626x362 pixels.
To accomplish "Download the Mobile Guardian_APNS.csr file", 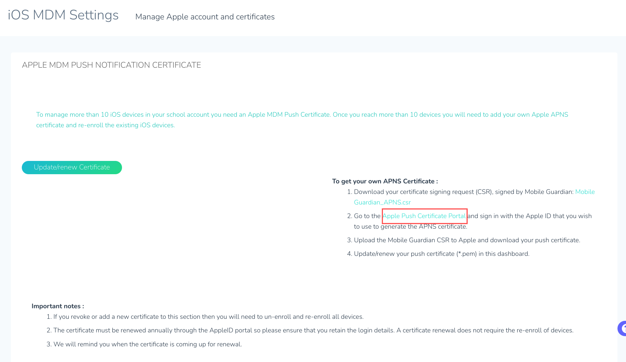I will 382,202.
